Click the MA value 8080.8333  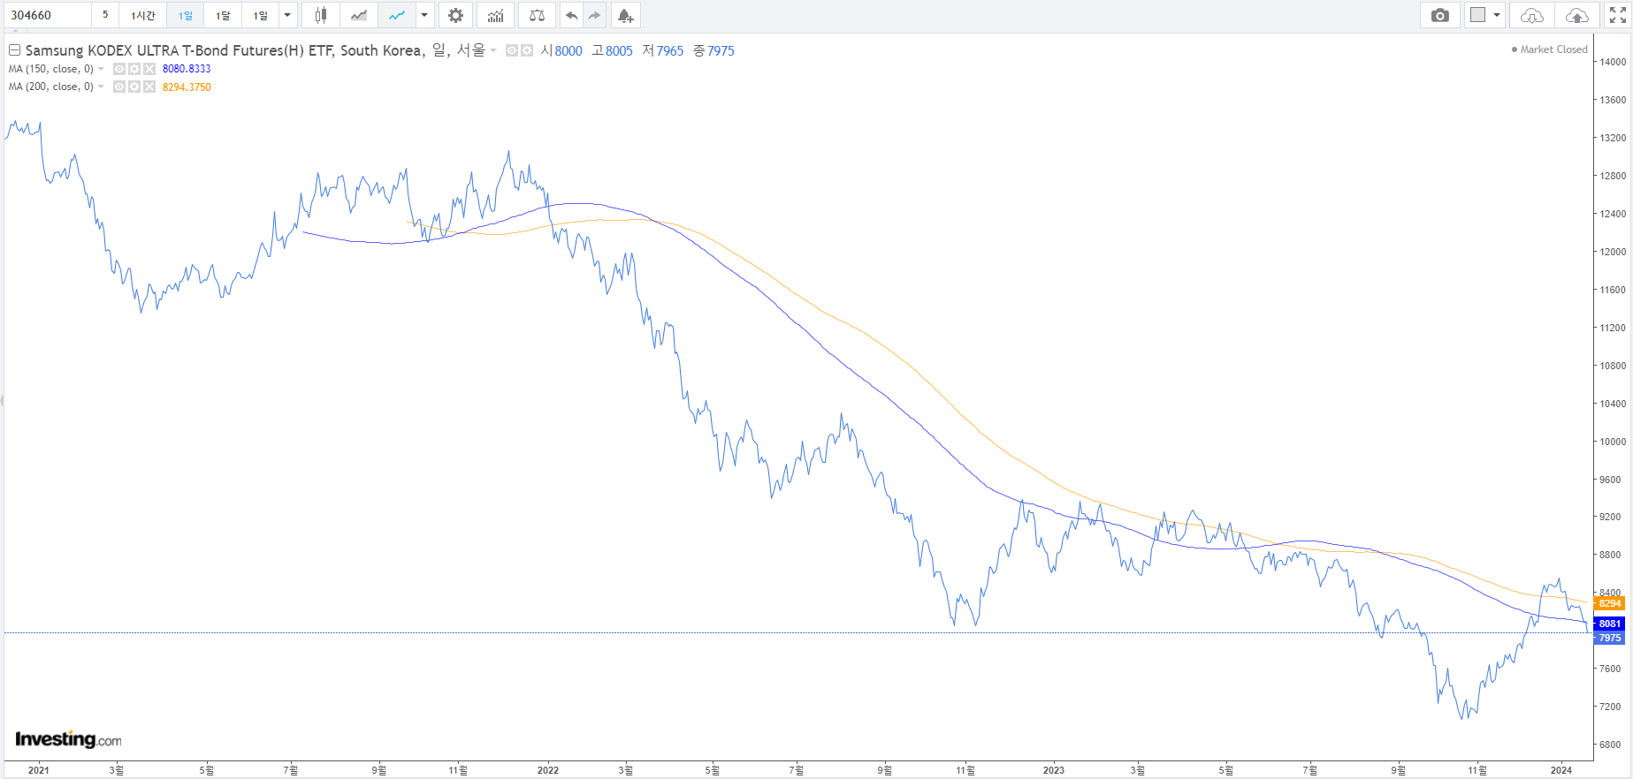pyautogui.click(x=187, y=69)
